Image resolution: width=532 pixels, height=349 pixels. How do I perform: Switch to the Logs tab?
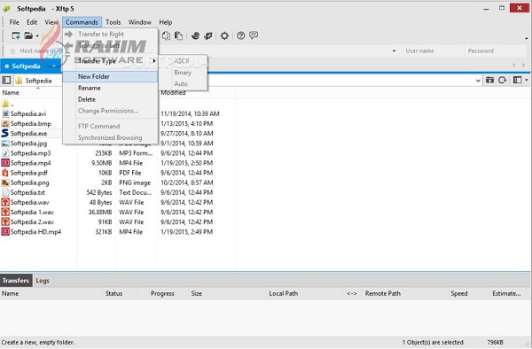[x=43, y=281]
